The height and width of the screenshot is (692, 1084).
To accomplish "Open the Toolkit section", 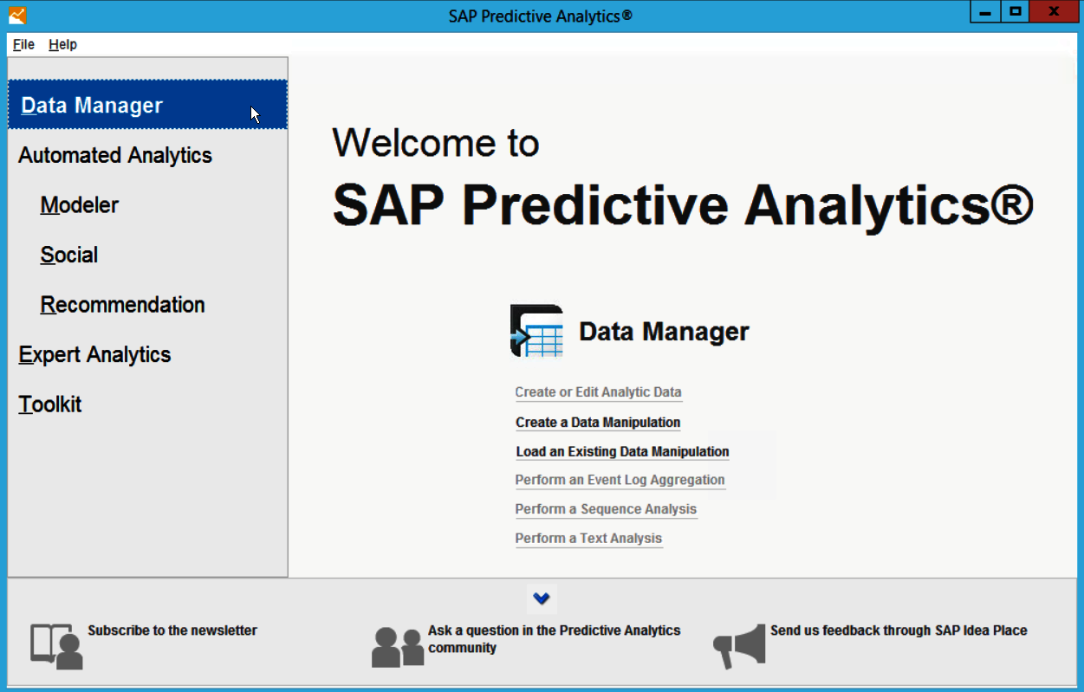I will (49, 404).
